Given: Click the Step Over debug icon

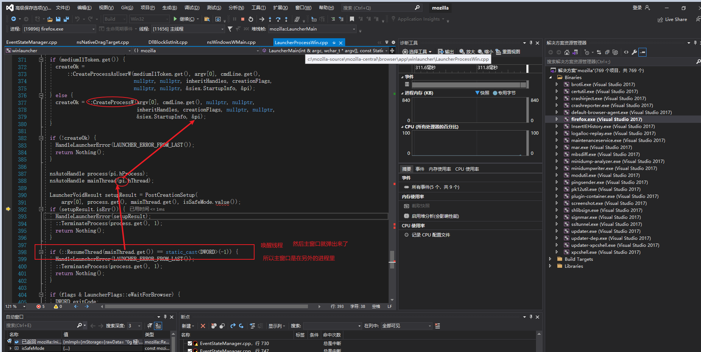Looking at the screenshot, I should (x=278, y=19).
